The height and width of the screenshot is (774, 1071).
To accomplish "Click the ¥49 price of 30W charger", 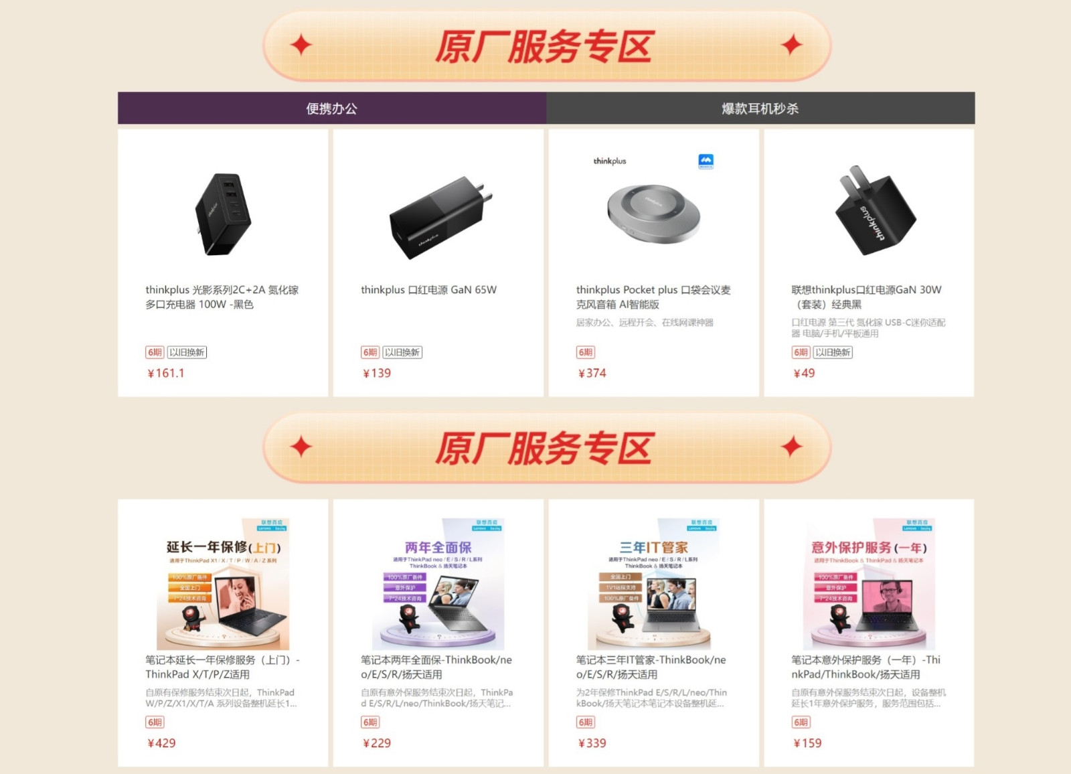I will pyautogui.click(x=804, y=374).
